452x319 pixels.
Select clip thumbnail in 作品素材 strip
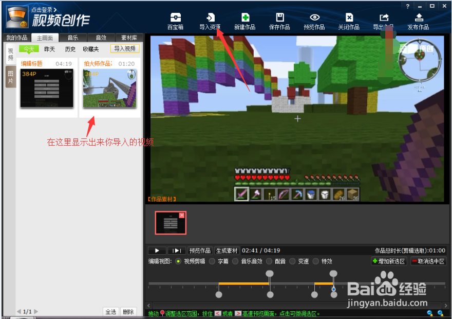(171, 223)
